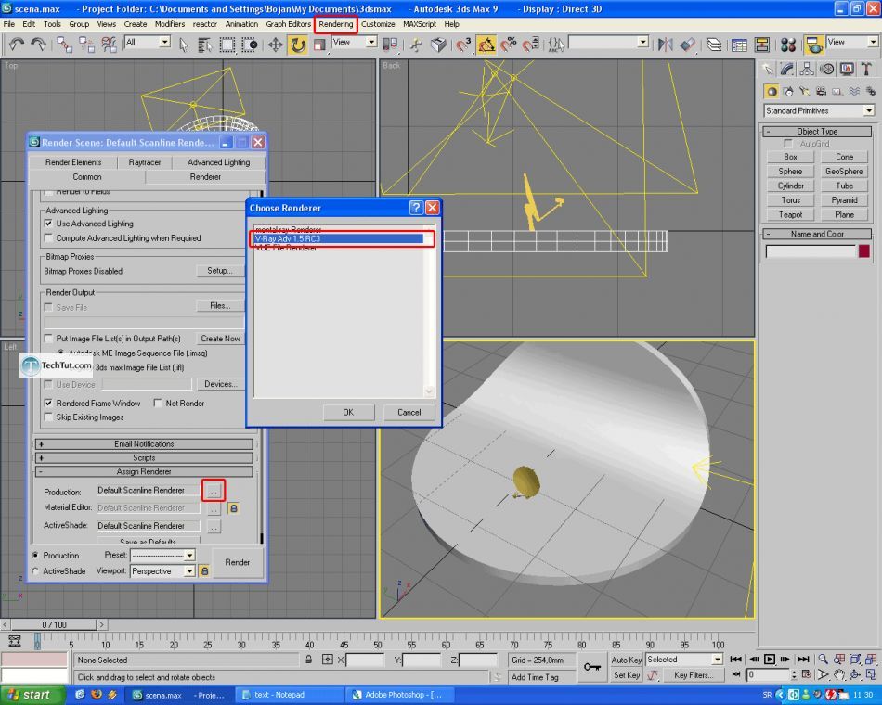Open the Material Editor spheres icon
Screen dimensions: 882x705
[x=788, y=45]
